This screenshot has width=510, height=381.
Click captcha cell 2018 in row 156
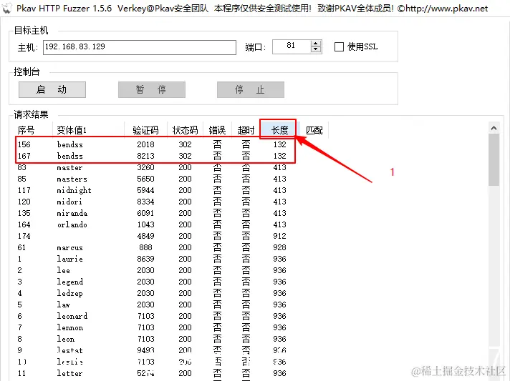145,144
